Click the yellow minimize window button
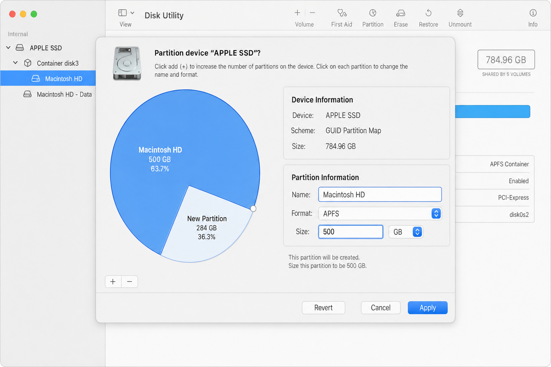 (x=23, y=14)
